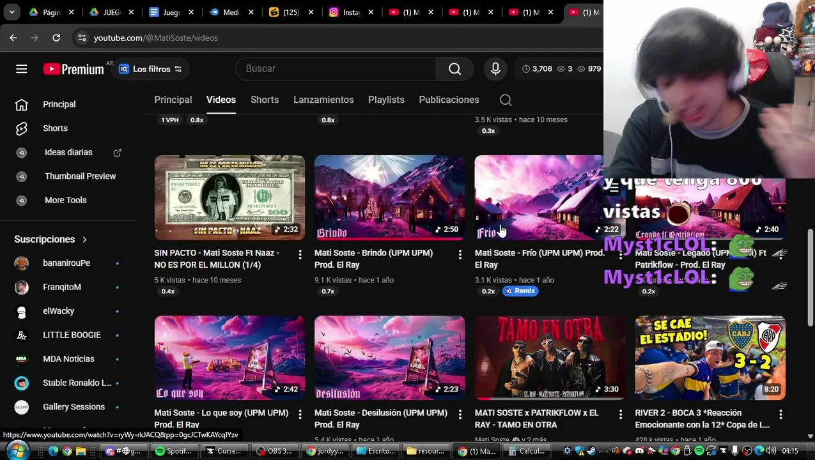Close the Página browser tab
The height and width of the screenshot is (460, 815).
pyautogui.click(x=71, y=12)
